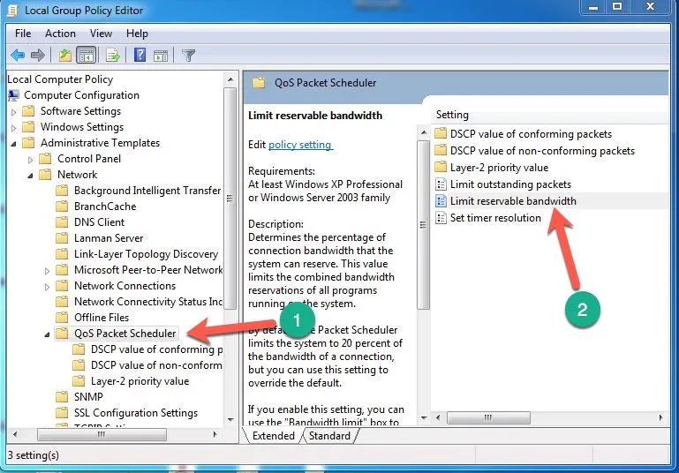Click the Up one level folder icon
This screenshot has width=679, height=473.
click(65, 56)
